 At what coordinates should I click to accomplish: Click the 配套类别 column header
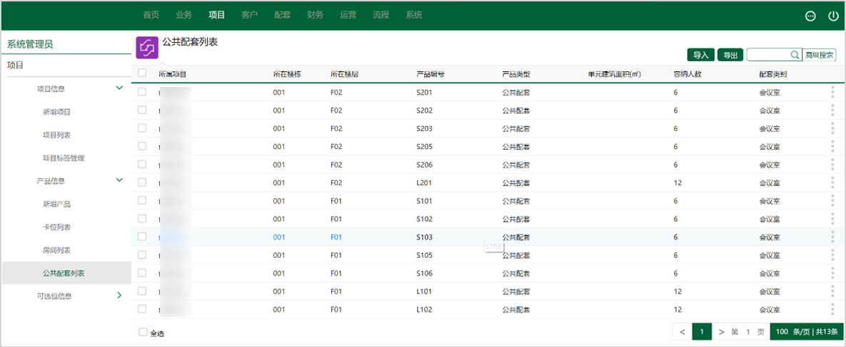[773, 74]
